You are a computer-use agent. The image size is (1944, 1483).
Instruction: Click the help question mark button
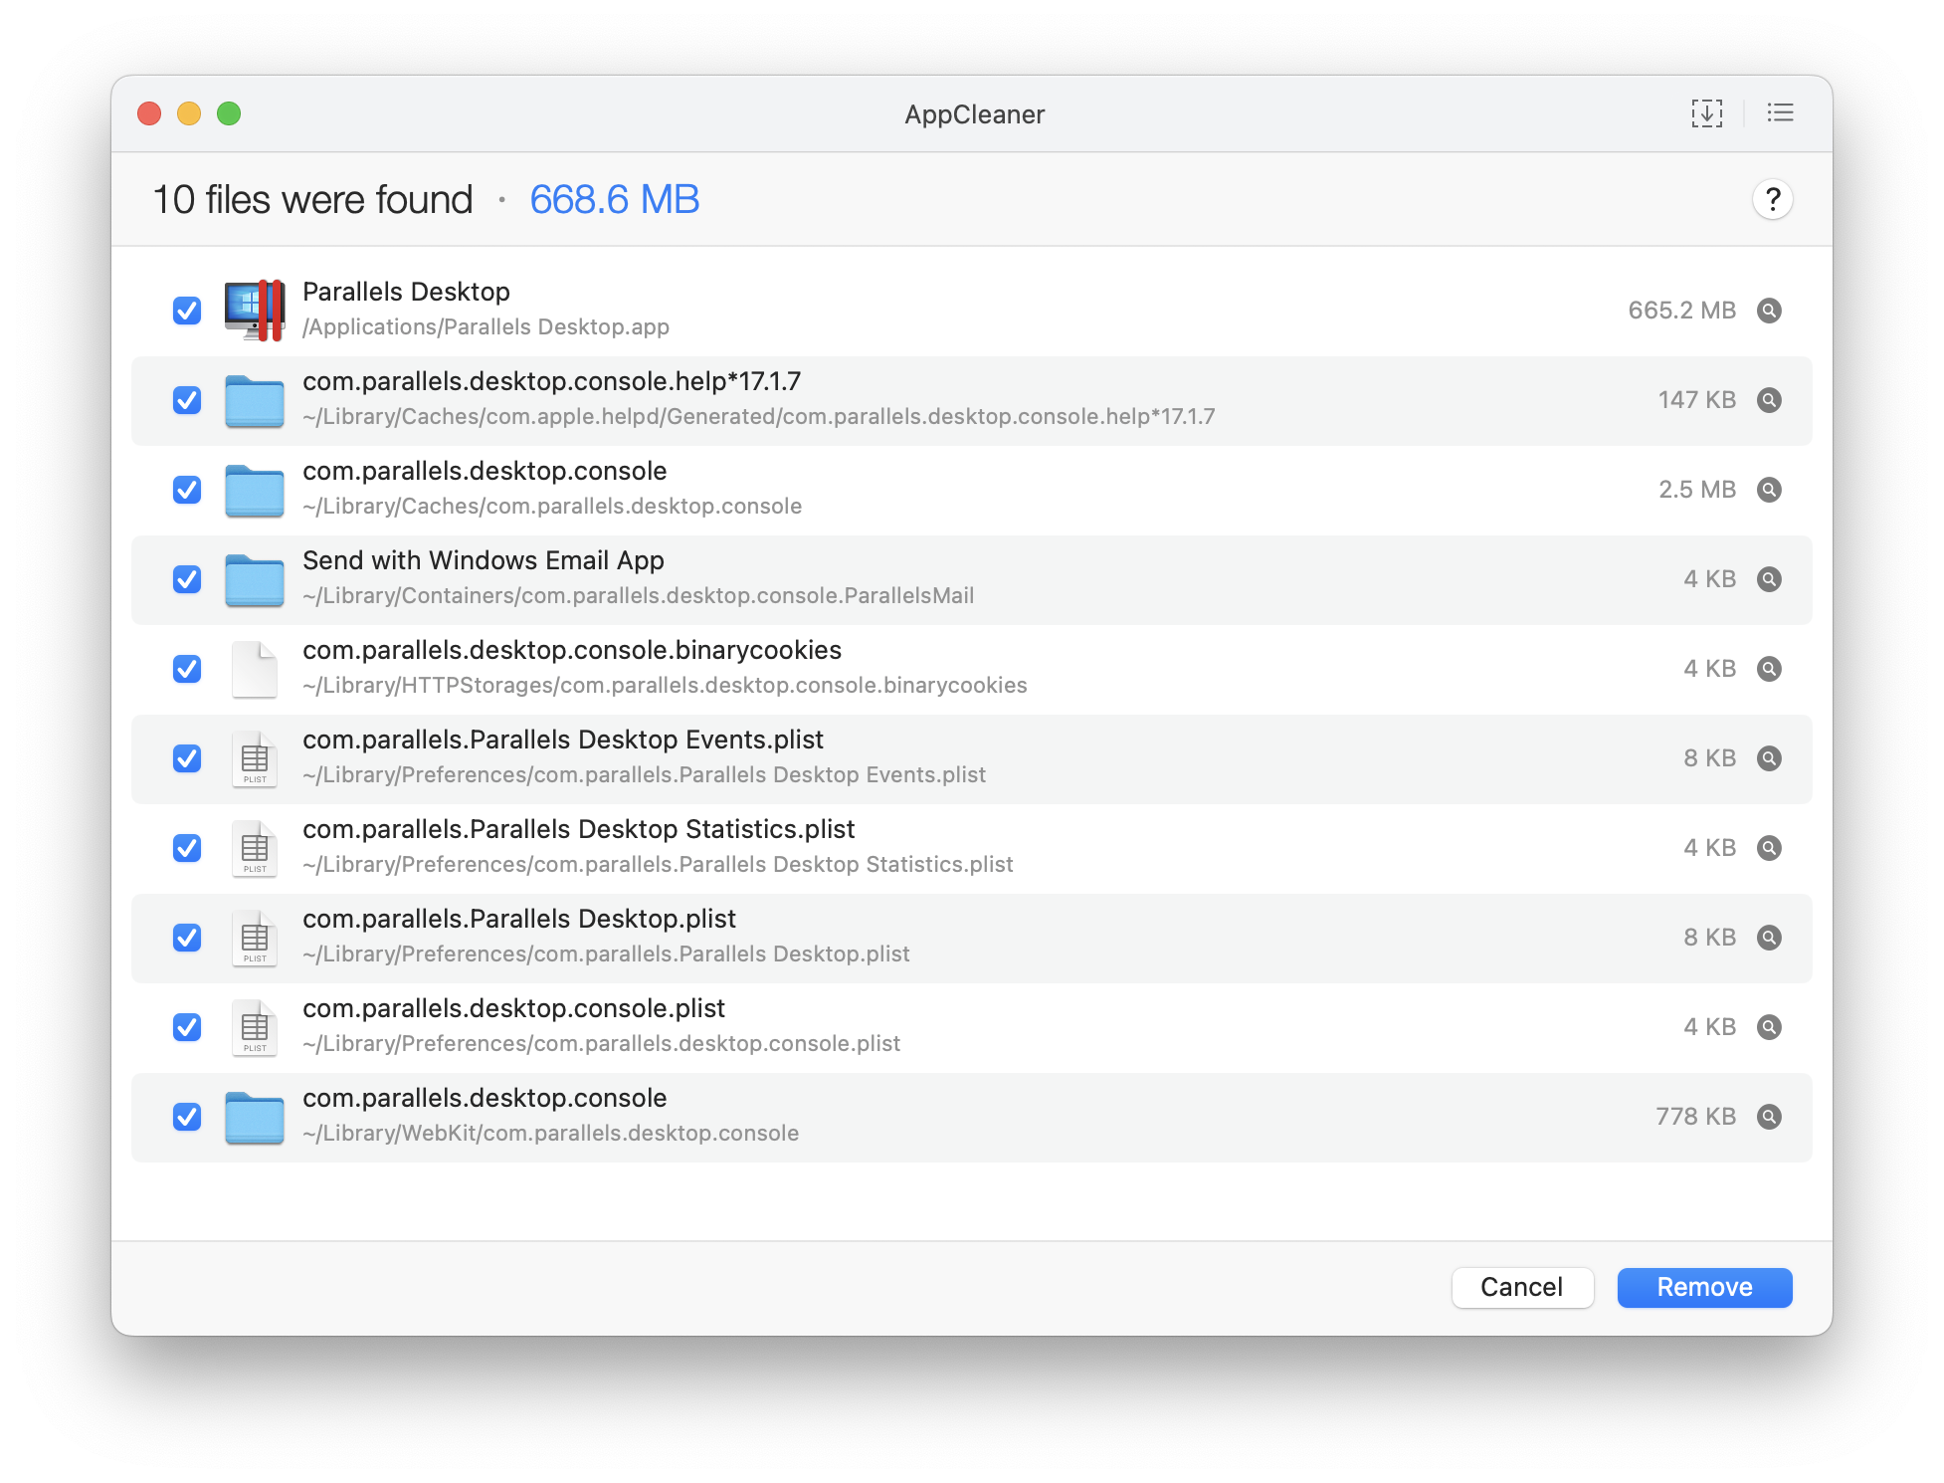tap(1772, 200)
